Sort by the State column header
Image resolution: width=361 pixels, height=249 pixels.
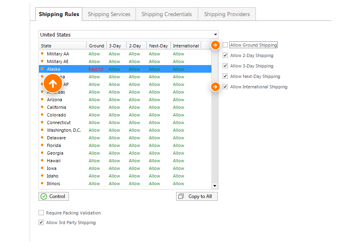pos(63,46)
